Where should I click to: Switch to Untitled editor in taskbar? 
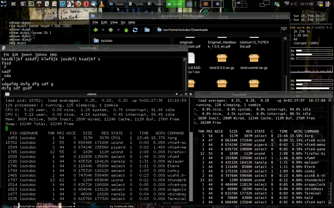(137, 4)
